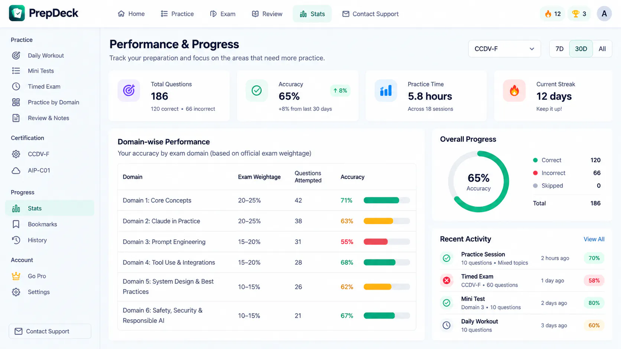
Task: Click the Contact Support button in sidebar
Action: 50,331
